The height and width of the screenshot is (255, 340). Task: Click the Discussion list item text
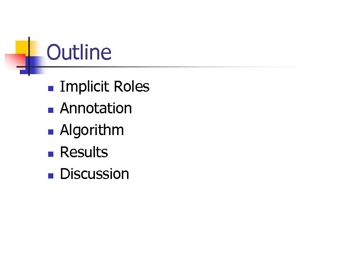[x=94, y=174]
